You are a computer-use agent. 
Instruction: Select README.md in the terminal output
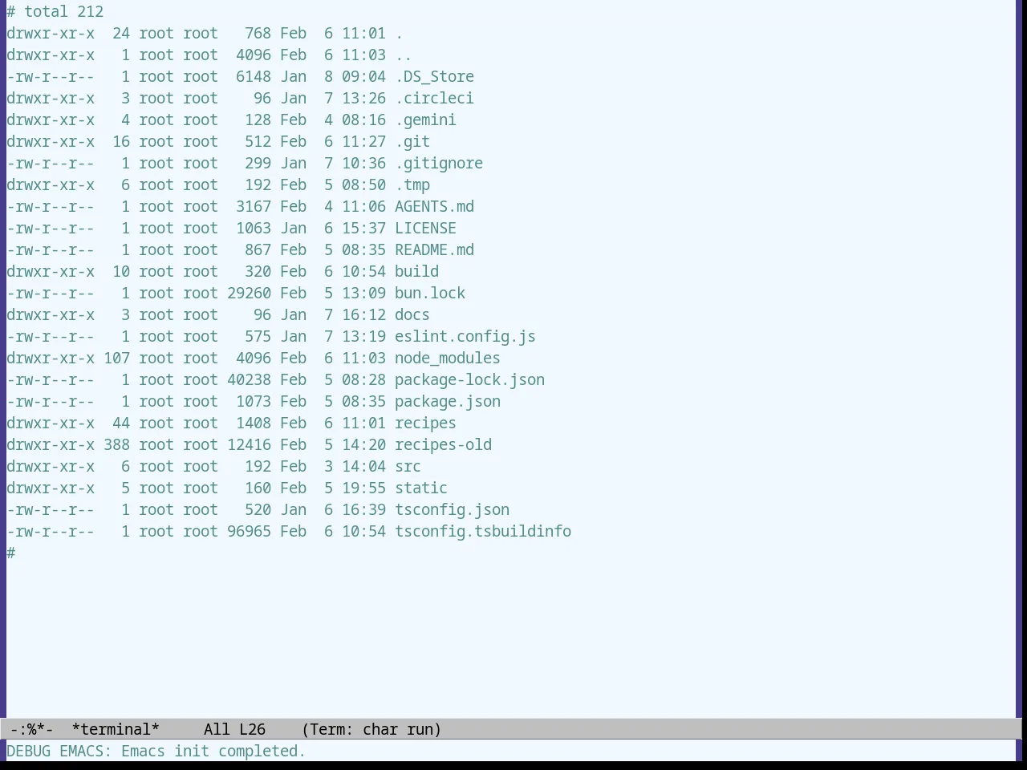coord(434,250)
